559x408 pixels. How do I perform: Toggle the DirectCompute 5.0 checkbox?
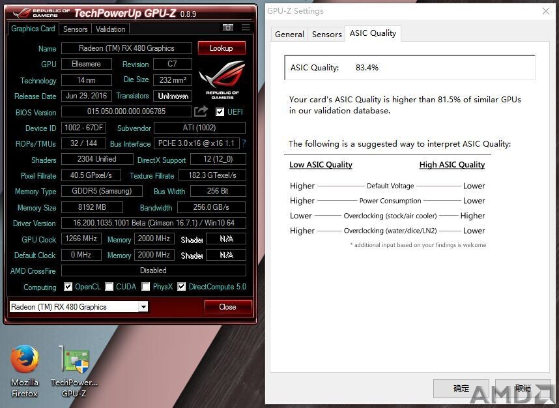[182, 286]
